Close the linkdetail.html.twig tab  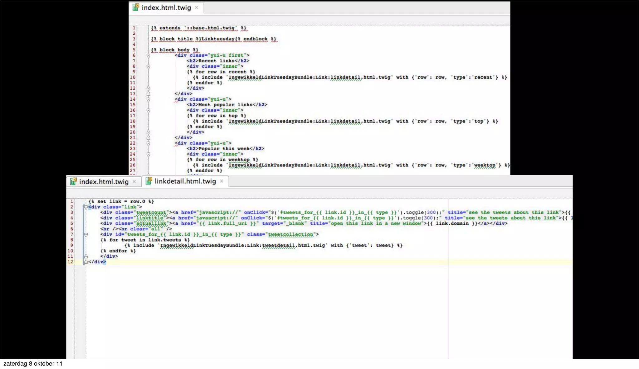click(x=222, y=181)
